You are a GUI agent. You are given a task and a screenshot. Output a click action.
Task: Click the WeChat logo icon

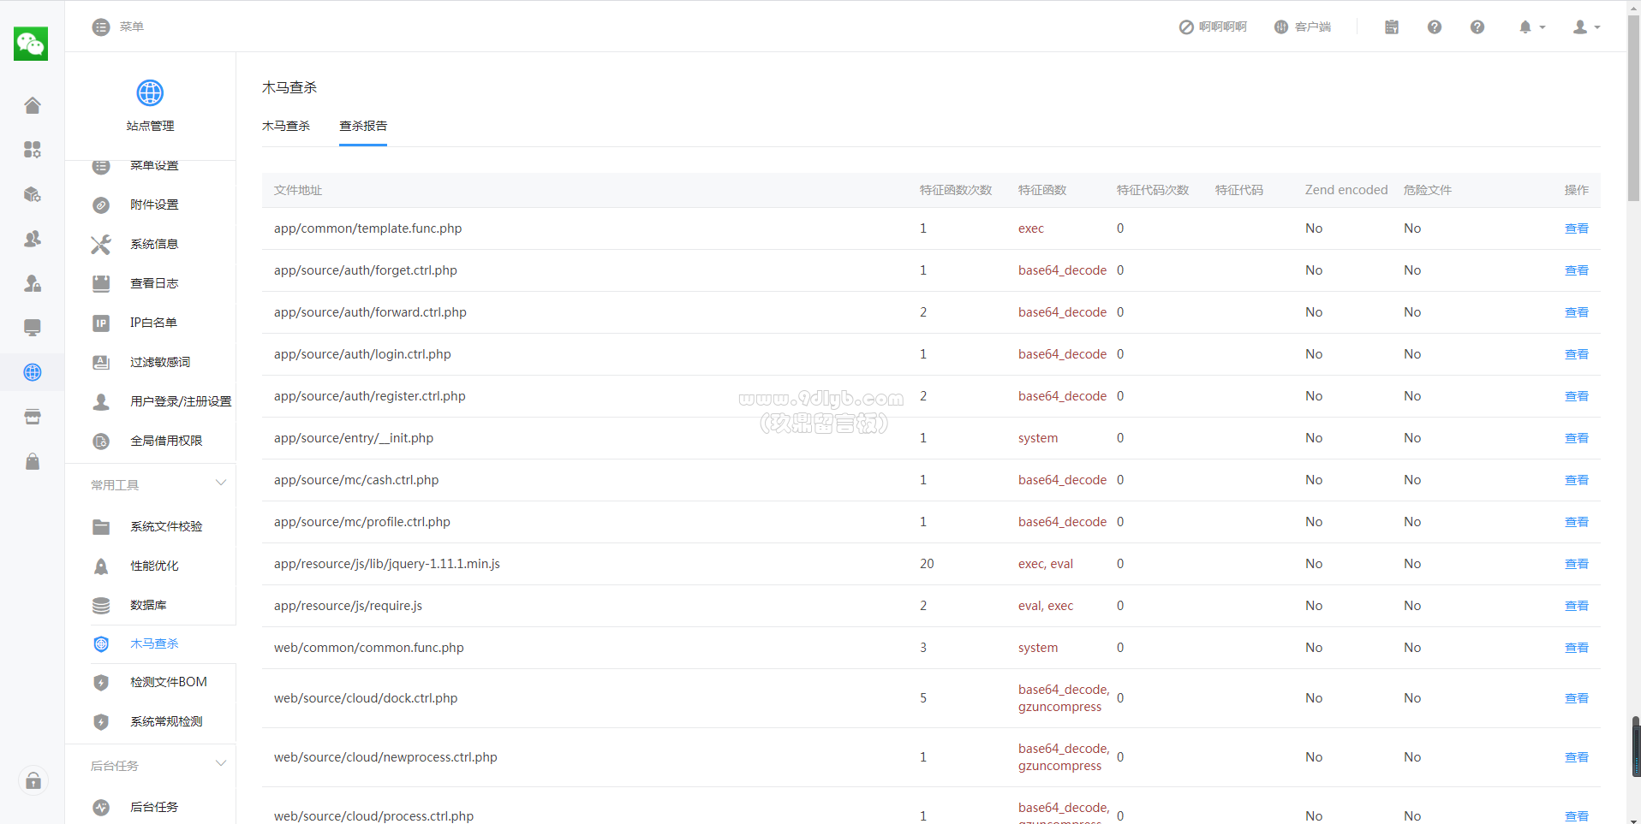pos(31,44)
